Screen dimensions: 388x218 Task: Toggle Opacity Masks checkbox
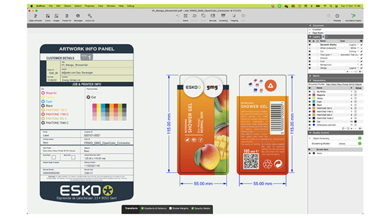[x=192, y=208]
